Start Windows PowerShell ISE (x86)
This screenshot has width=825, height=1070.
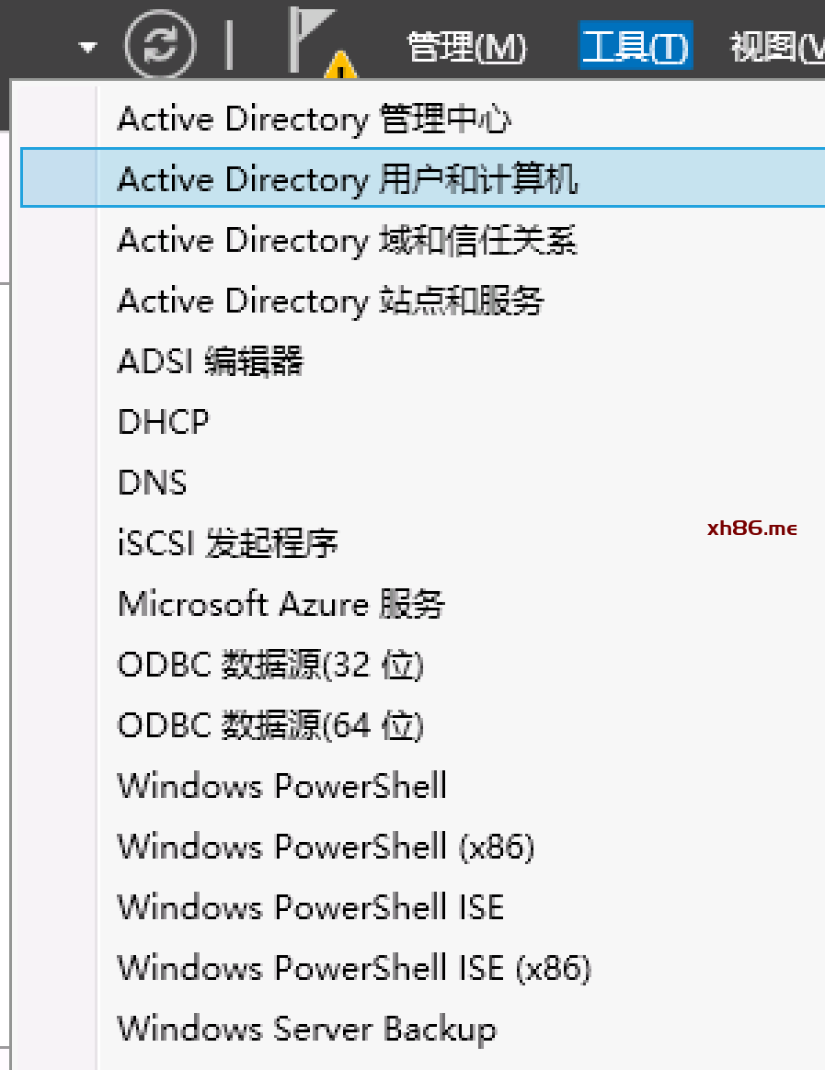(x=354, y=969)
